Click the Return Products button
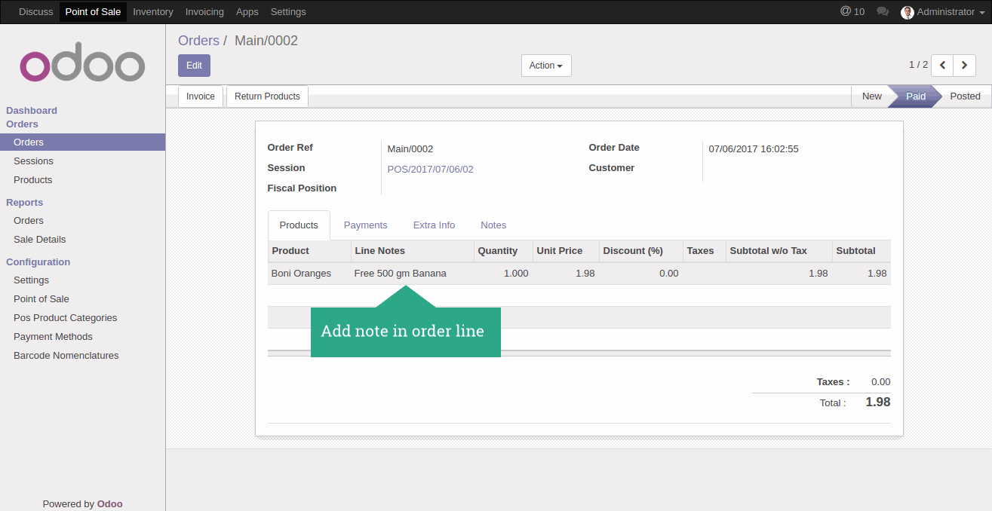Viewport: 992px width, 511px height. (267, 96)
